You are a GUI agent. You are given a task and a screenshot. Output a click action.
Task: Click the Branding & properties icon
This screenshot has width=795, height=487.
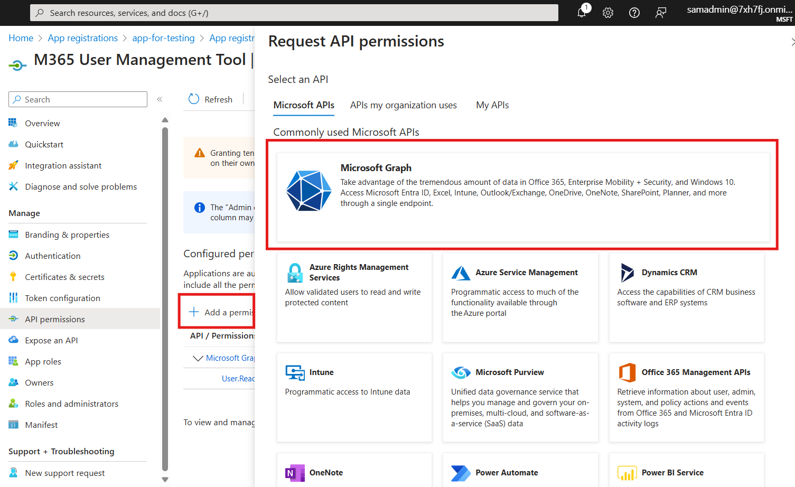click(x=13, y=234)
